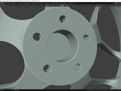Screen dimensions: 121x91
Task: Click the Cap_Logo name in status bar
Action: [x=97, y=90]
